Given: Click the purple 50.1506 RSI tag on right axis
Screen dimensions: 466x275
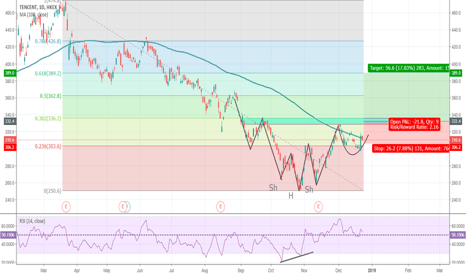Looking at the screenshot, I should (457, 235).
